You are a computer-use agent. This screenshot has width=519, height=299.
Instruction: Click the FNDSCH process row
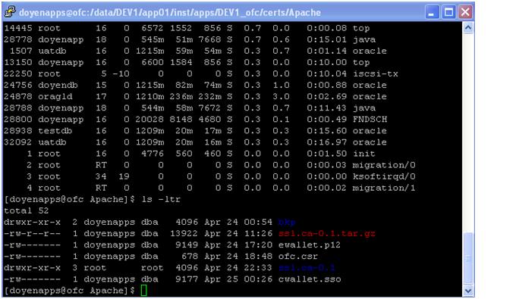click(196, 120)
